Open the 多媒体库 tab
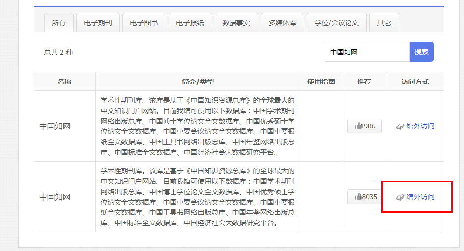 (x=283, y=23)
